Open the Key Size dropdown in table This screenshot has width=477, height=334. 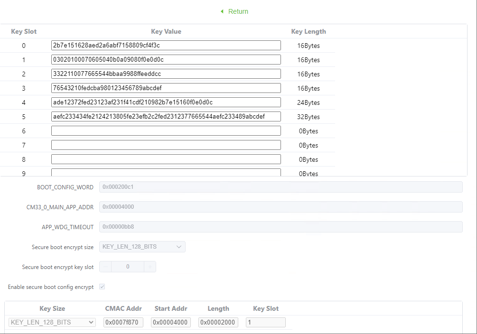coord(52,323)
